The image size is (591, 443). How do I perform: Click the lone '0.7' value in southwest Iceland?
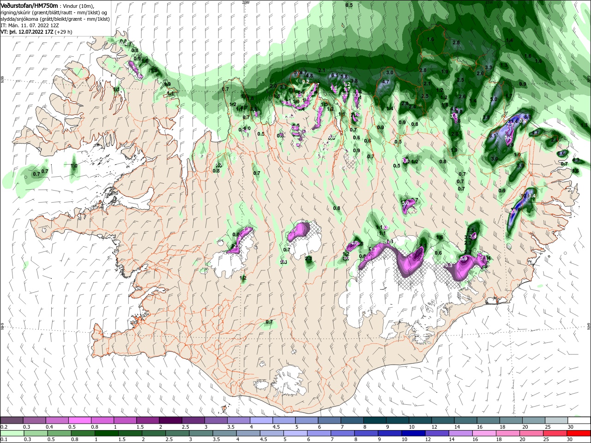coord(269,322)
